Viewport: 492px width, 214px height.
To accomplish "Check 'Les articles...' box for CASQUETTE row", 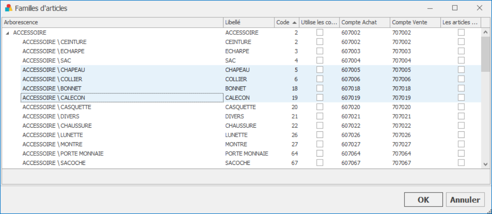I will click(x=461, y=107).
